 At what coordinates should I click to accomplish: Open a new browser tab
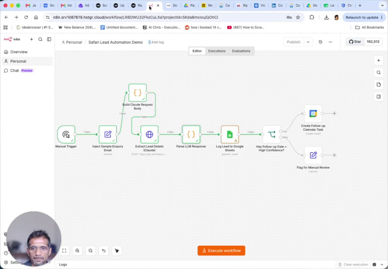[x=360, y=6]
